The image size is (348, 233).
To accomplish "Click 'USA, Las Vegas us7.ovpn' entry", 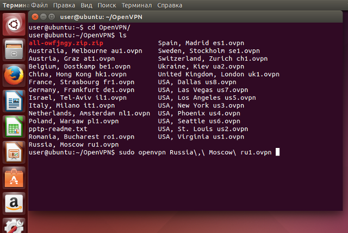I will point(203,90).
